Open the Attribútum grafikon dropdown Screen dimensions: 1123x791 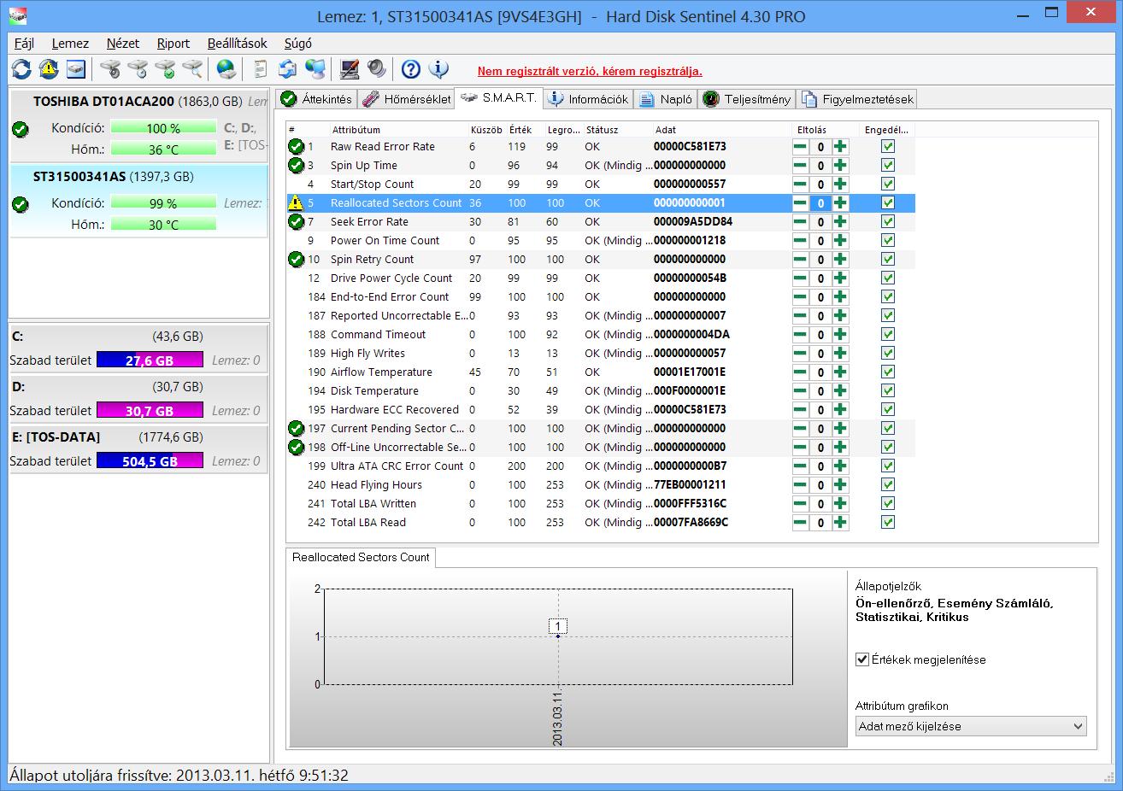971,727
